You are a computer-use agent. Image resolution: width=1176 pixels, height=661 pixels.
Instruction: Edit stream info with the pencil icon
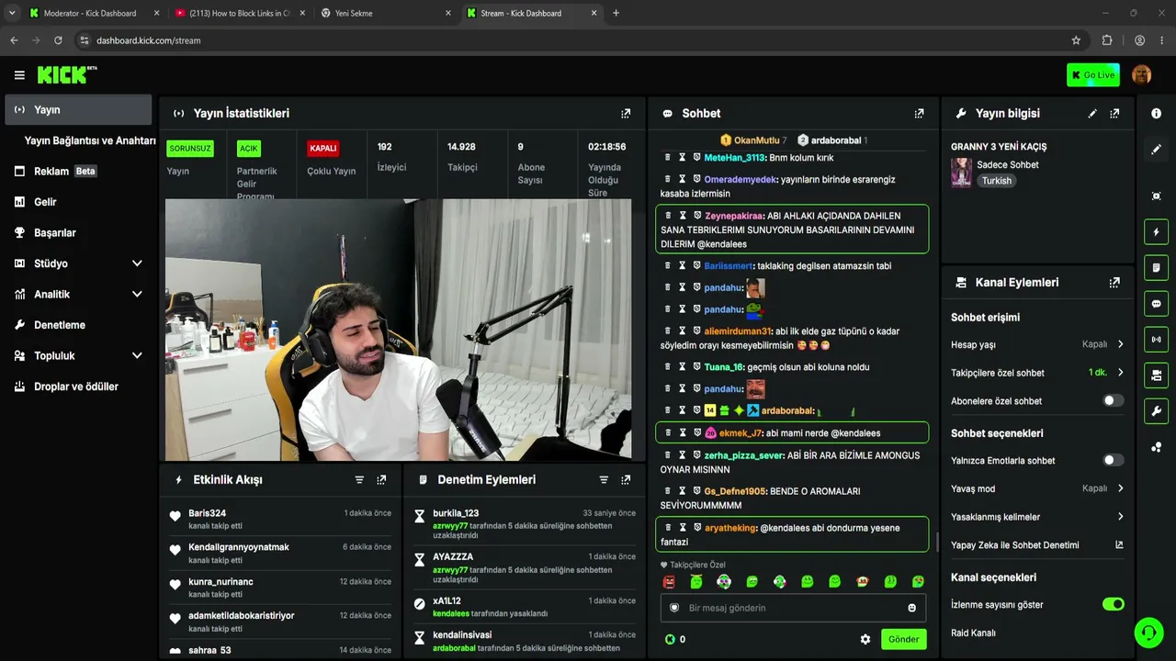1092,114
